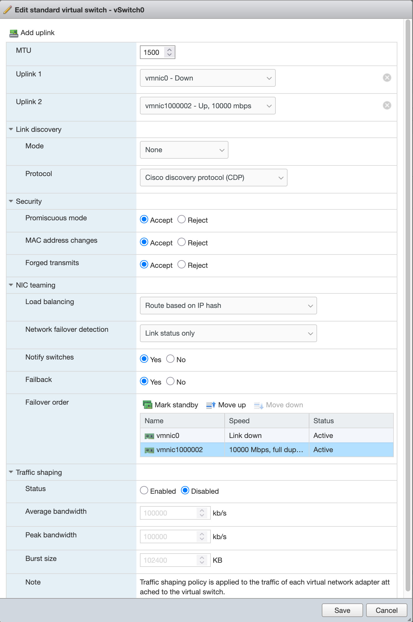Click the Move up icon
The height and width of the screenshot is (622, 413).
[211, 405]
